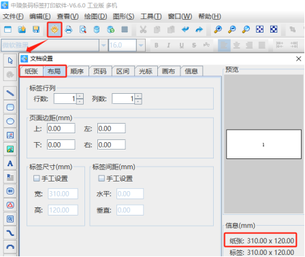This screenshot has height=257, width=305.
Task: Open the 绘图(D) menu
Action: click(x=95, y=16)
